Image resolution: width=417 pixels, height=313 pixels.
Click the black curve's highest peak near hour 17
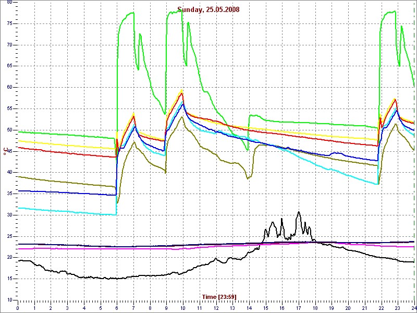(299, 212)
